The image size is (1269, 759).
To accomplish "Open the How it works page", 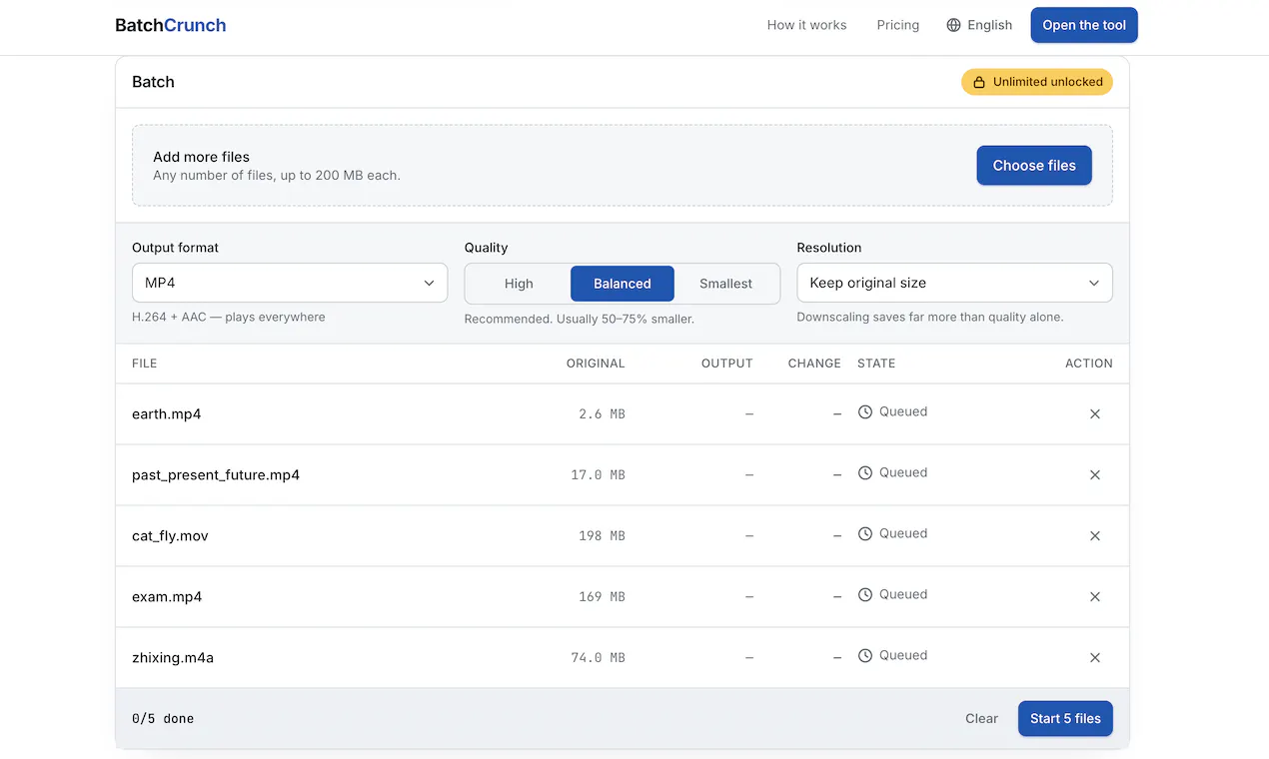I will pos(806,25).
